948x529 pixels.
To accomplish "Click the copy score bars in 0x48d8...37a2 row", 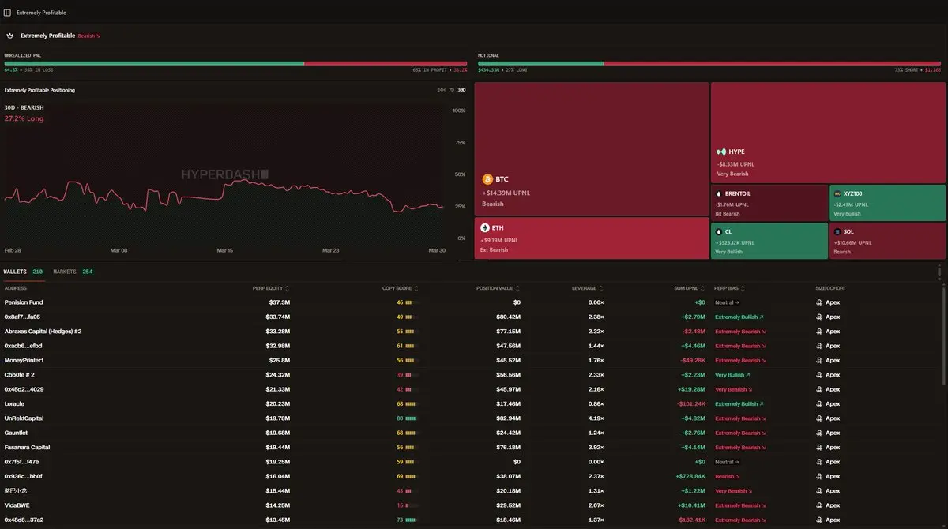I will [411, 520].
